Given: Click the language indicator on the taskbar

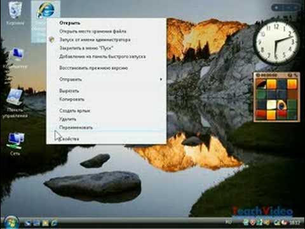Looking at the screenshot, I should click(228, 223).
